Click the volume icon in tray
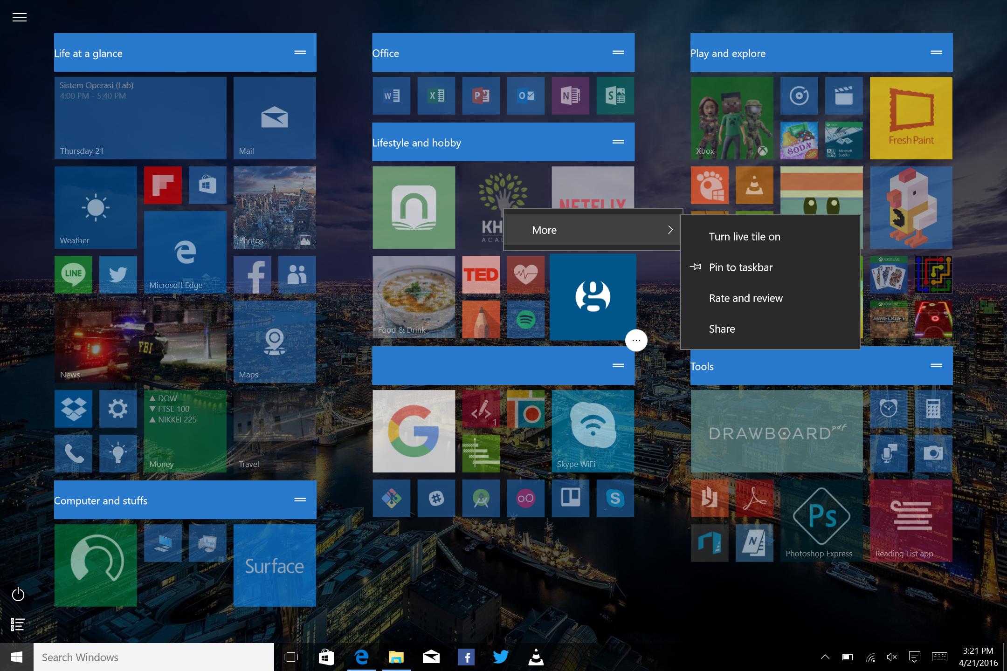Image resolution: width=1007 pixels, height=671 pixels. [892, 657]
